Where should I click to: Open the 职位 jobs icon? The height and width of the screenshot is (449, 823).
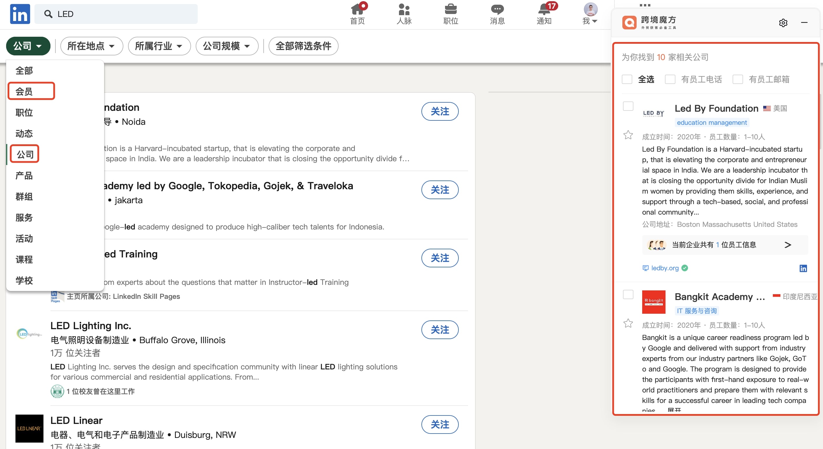(x=451, y=14)
